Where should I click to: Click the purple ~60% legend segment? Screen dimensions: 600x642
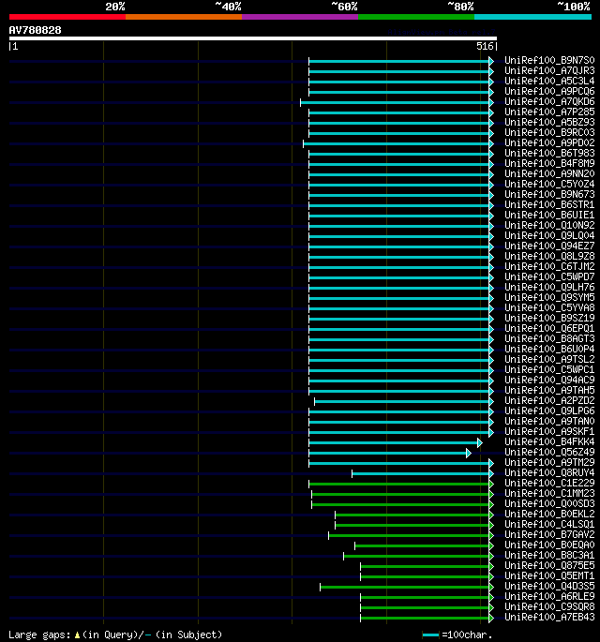pyautogui.click(x=300, y=17)
